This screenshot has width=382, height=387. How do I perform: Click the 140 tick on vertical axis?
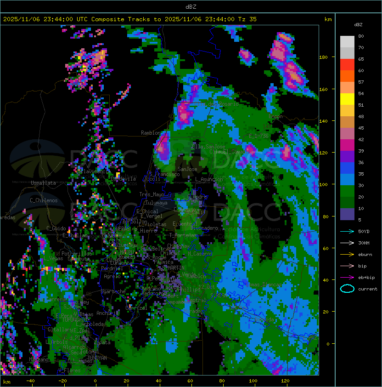(323, 121)
